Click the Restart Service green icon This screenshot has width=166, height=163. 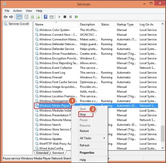76,17
